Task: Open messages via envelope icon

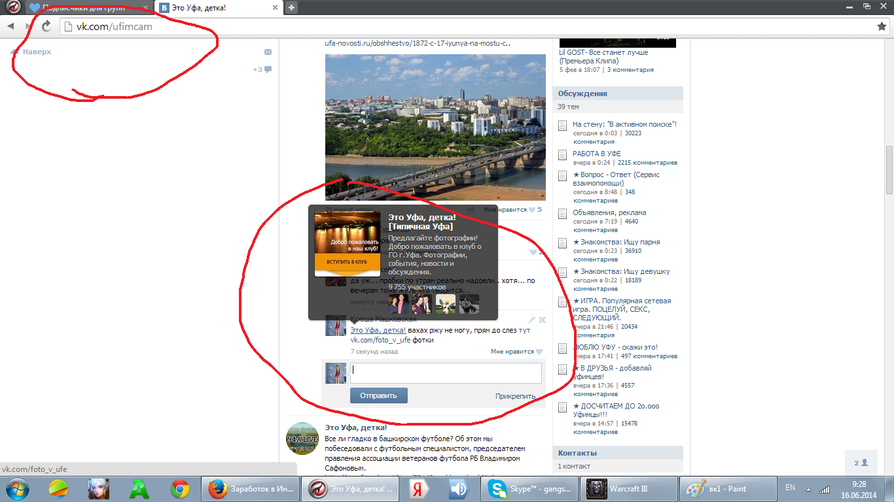Action: [x=268, y=52]
